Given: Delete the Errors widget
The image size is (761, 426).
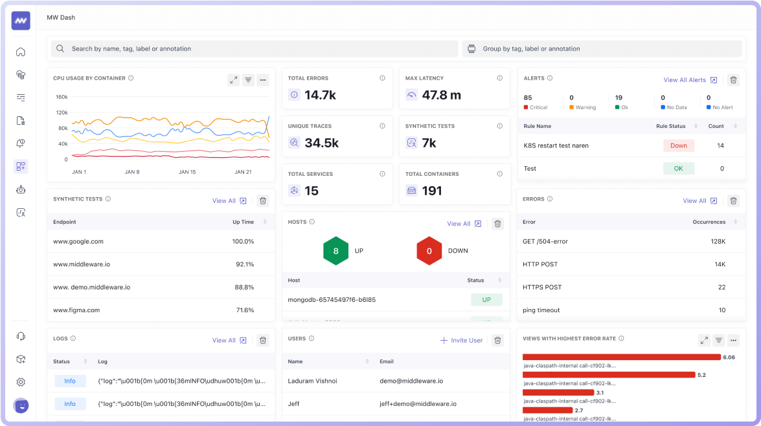Looking at the screenshot, I should pyautogui.click(x=733, y=200).
